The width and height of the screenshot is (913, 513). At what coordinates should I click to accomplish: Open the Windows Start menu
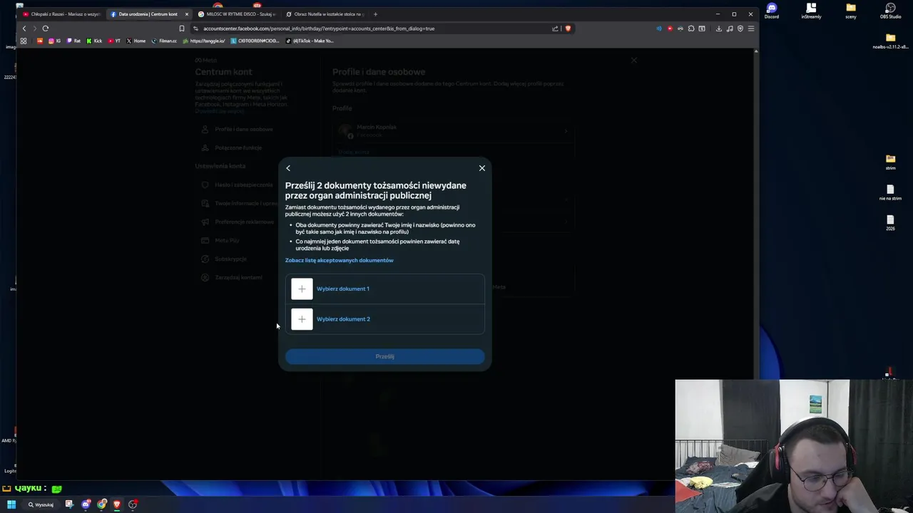(x=11, y=504)
